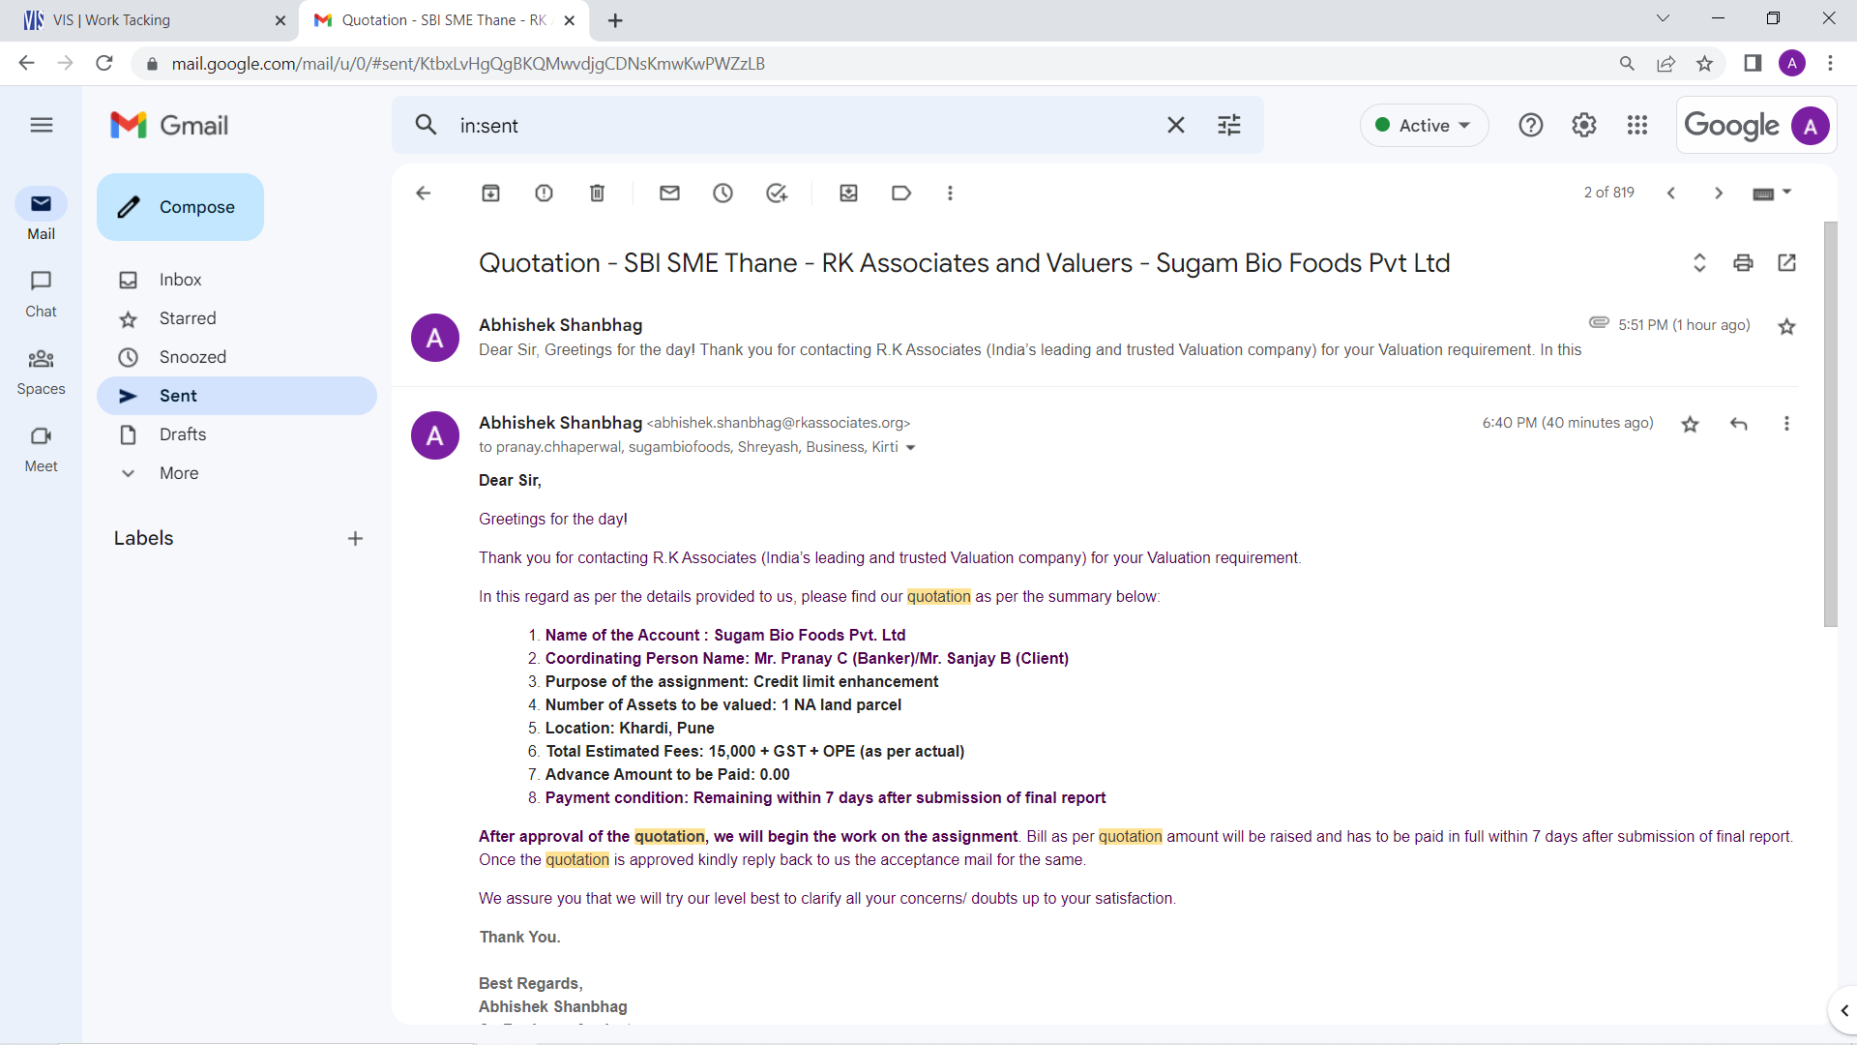The width and height of the screenshot is (1857, 1045).
Task: Bookmark this page with the star
Action: click(x=1705, y=64)
